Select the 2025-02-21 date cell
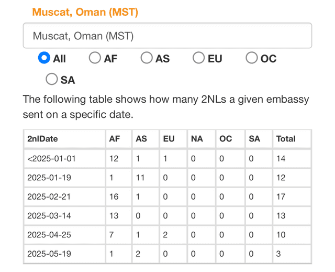335x272 pixels. pos(64,197)
